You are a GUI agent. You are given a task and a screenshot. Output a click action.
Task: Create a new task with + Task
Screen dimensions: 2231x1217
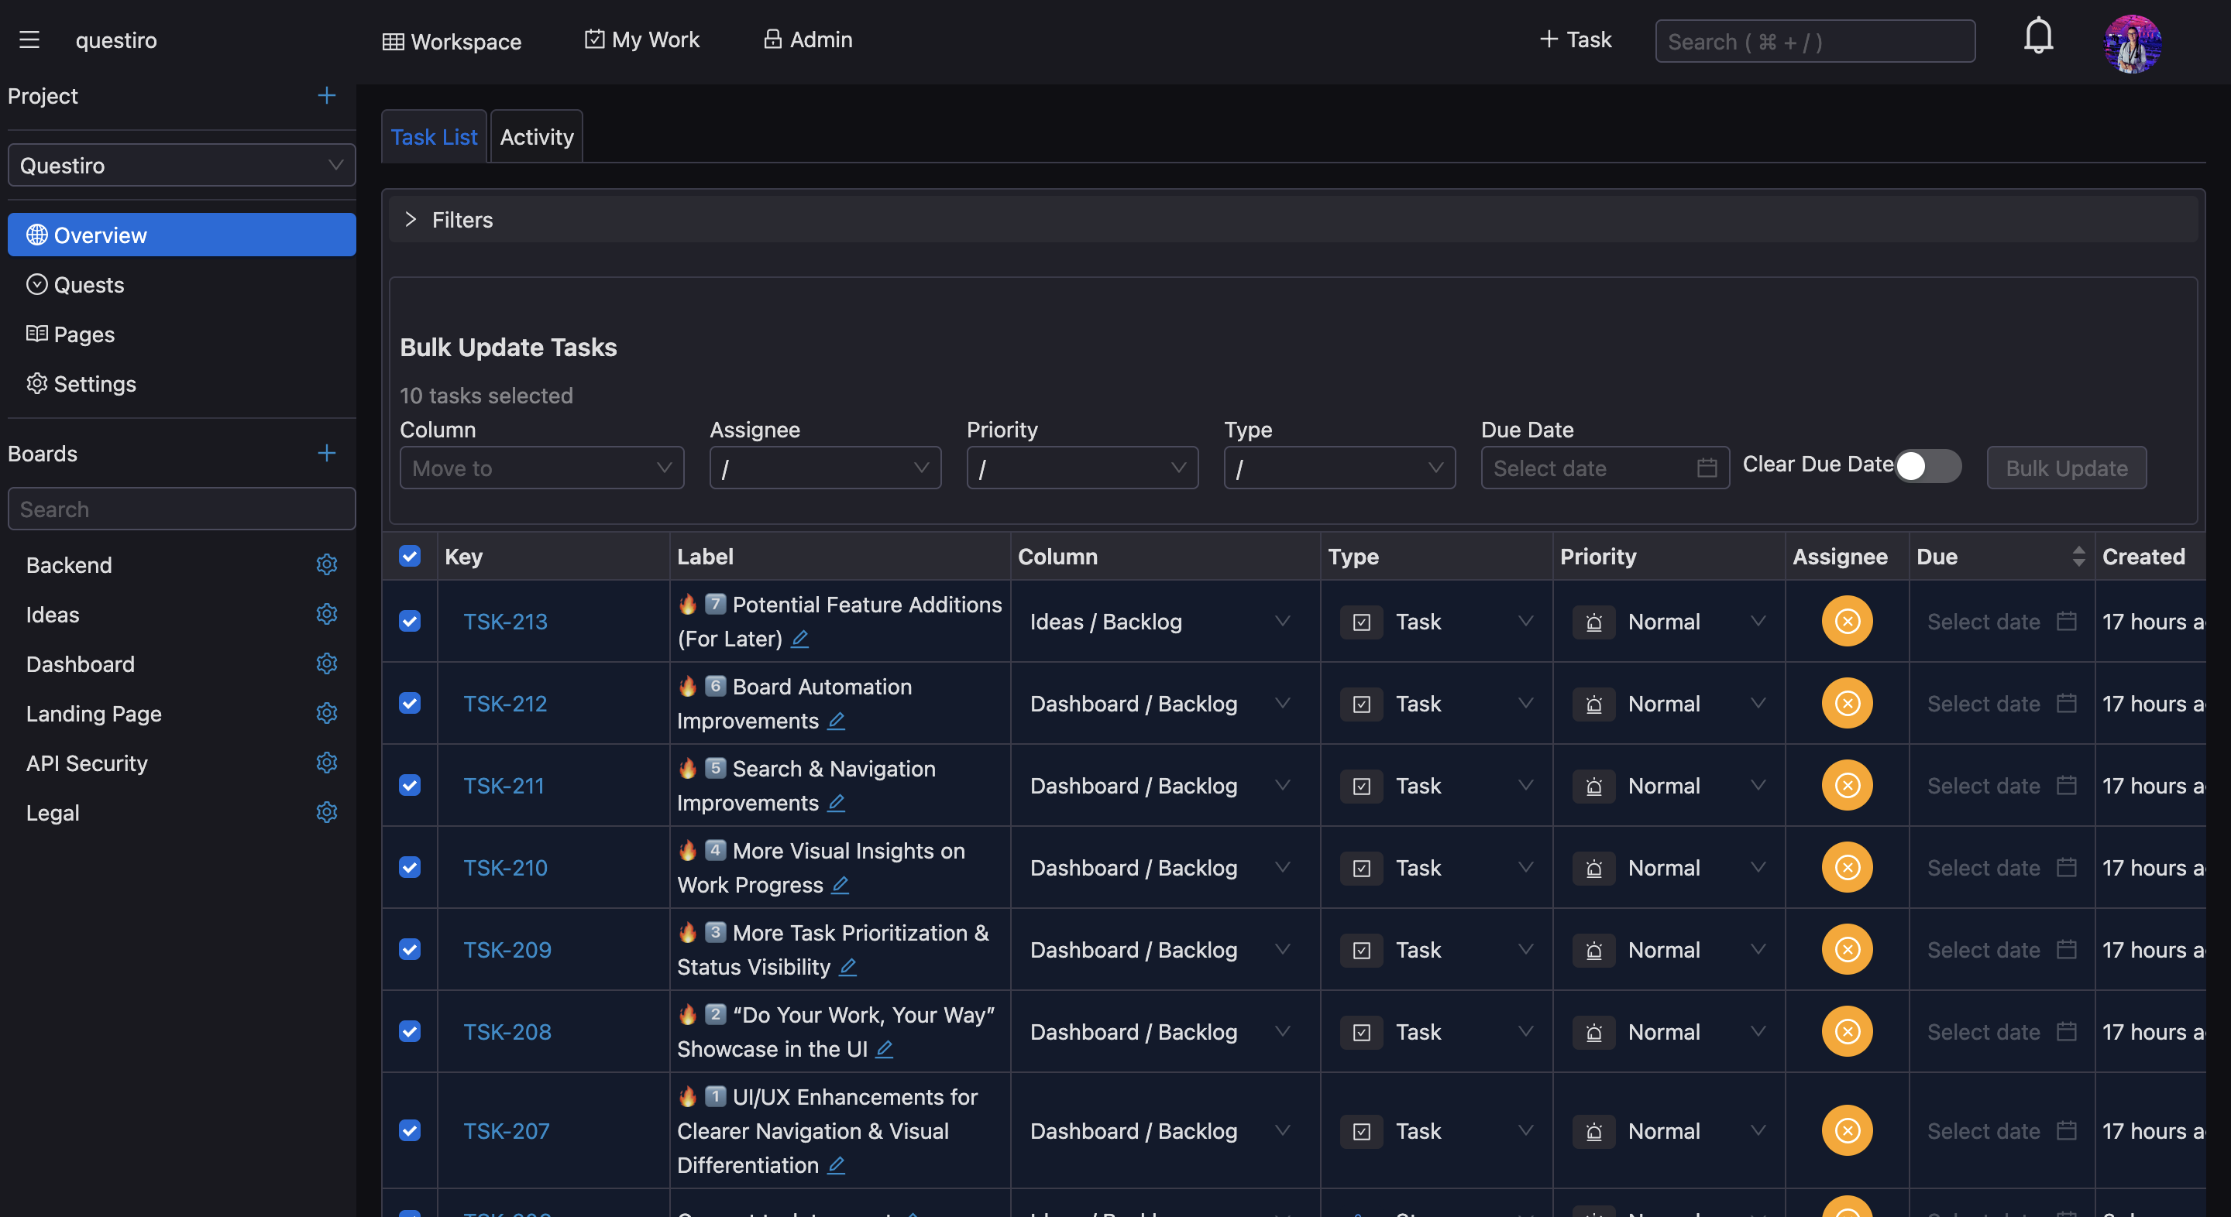point(1576,39)
